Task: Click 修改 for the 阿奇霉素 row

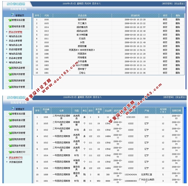Action: 165,58
